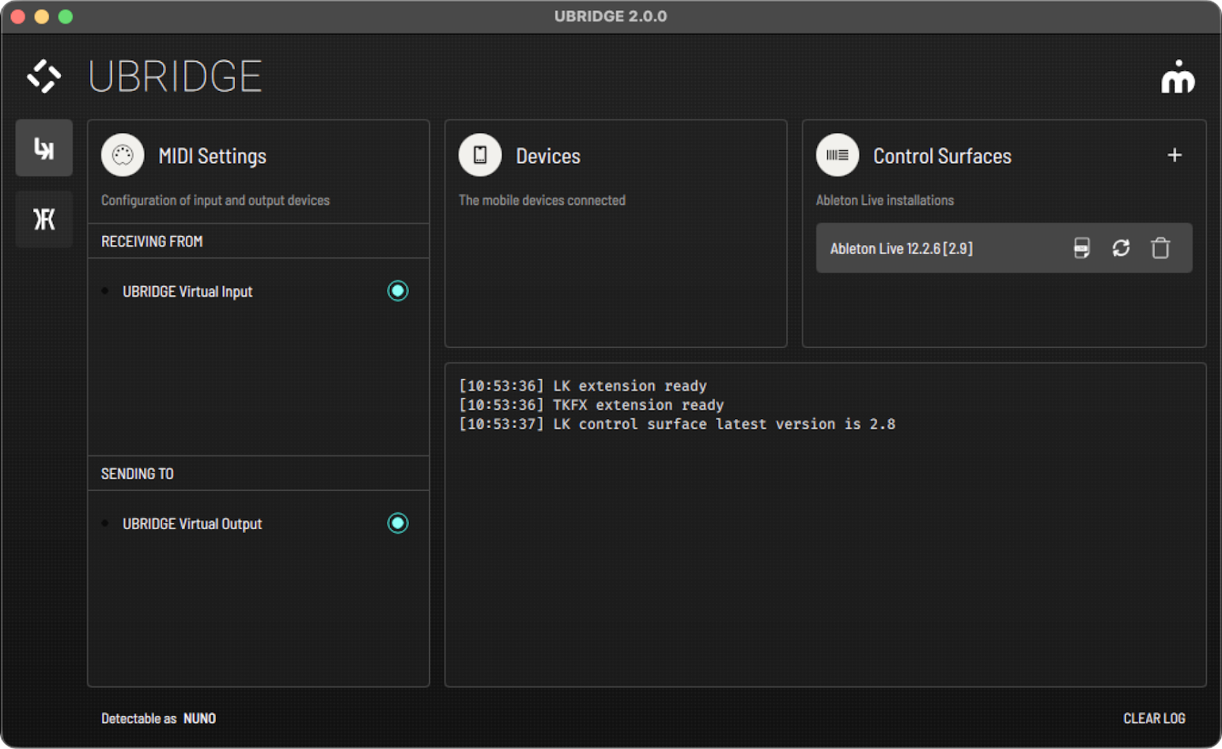This screenshot has width=1222, height=749.
Task: Click the Control Surfaces round icon
Action: [x=838, y=155]
